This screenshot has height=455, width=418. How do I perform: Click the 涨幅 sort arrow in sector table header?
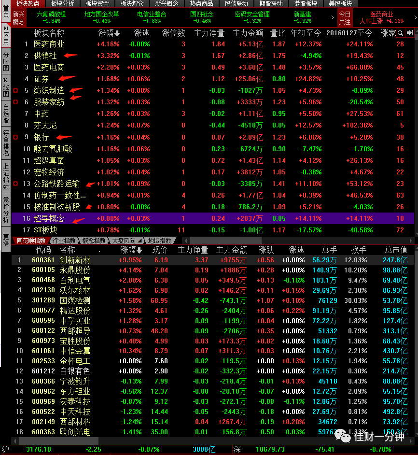point(117,34)
